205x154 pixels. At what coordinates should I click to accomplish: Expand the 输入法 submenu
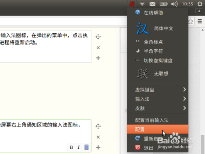(x=157, y=99)
